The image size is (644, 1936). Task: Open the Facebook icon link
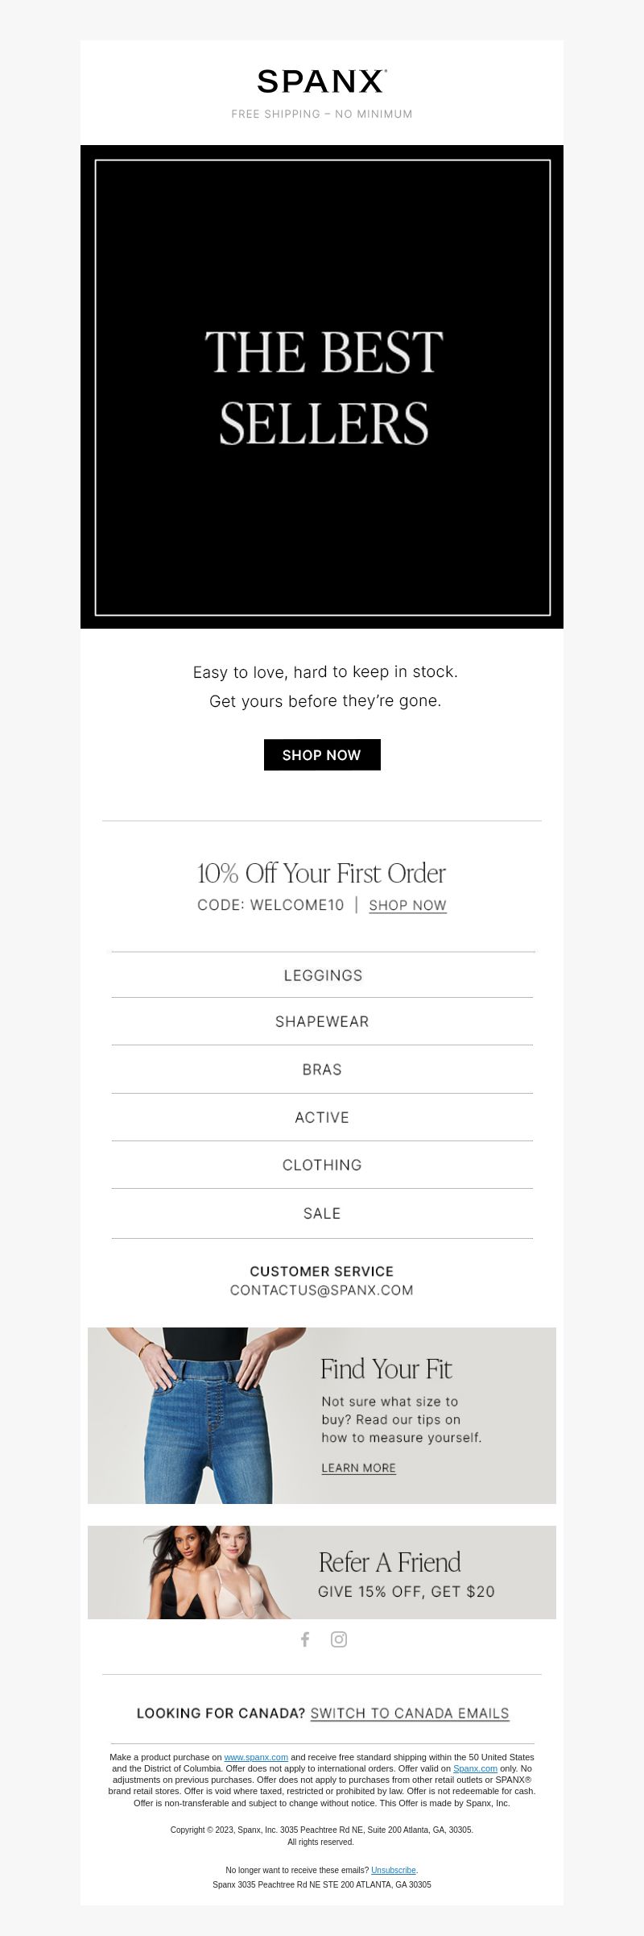point(305,1639)
